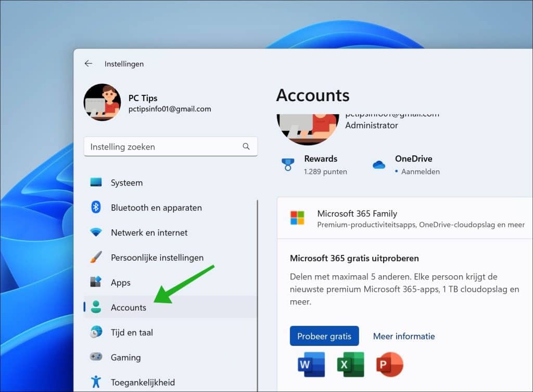This screenshot has height=392, width=533.
Task: Click the globe clock time icon
Action: (x=96, y=332)
